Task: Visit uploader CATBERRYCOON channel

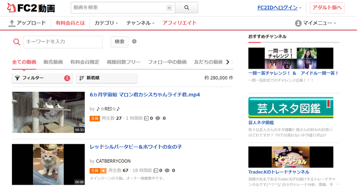Action: 113,161
